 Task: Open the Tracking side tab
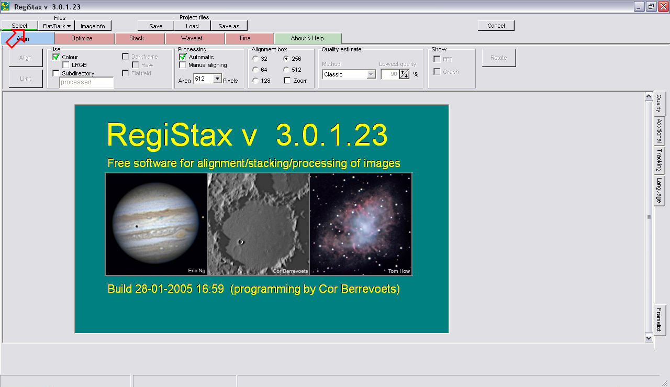(x=659, y=160)
